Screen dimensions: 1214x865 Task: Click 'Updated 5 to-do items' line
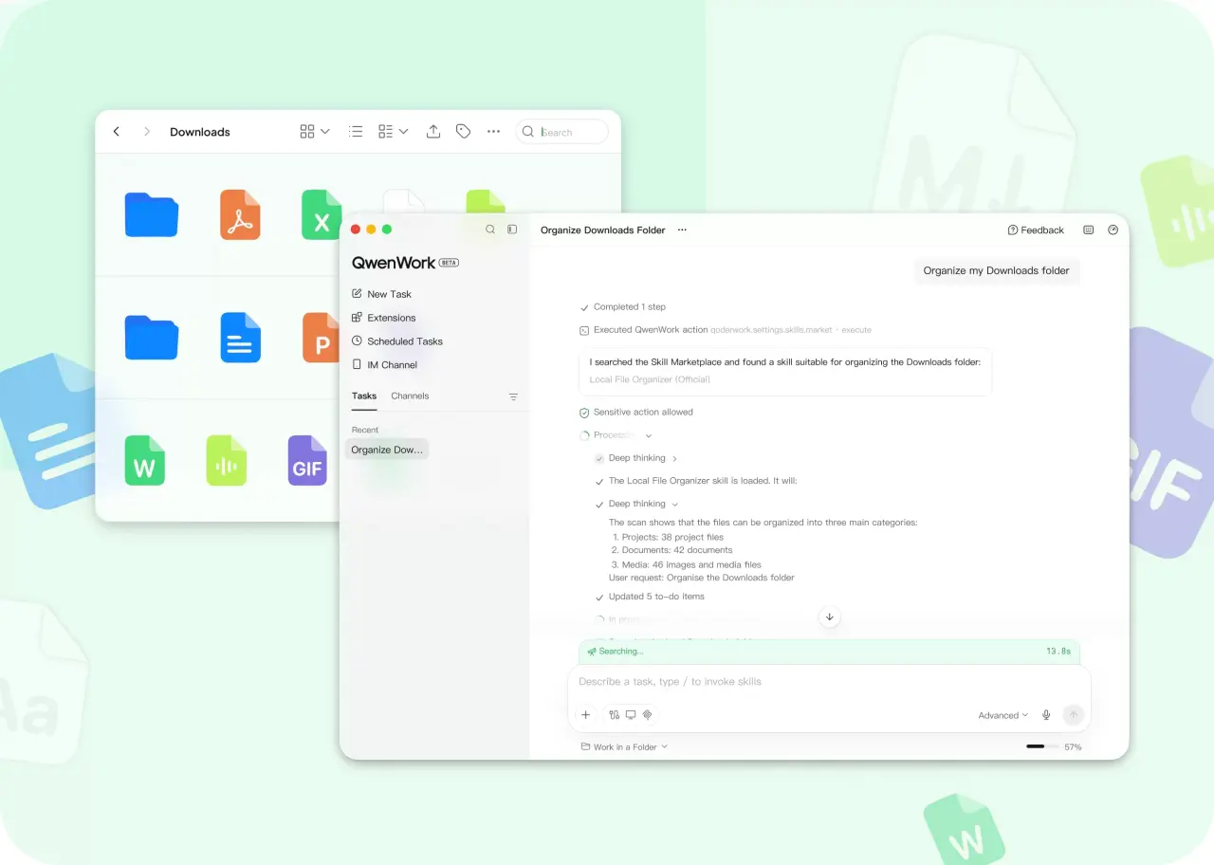point(650,598)
